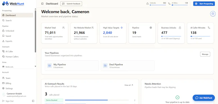This screenshot has height=104, width=218.
Task: Click the 21,966 No Website Market value
Action: (x=79, y=33)
